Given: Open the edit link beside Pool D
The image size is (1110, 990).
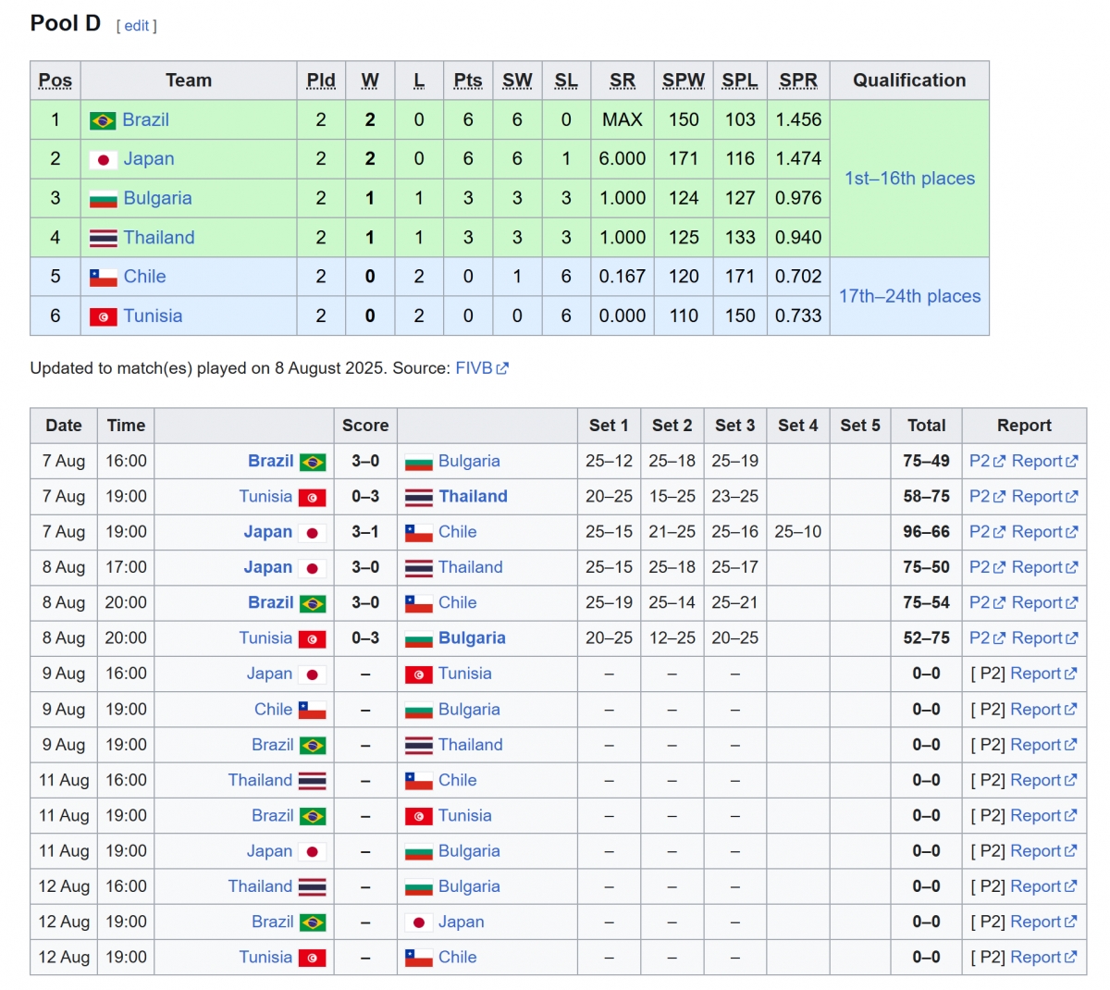Looking at the screenshot, I should (x=137, y=26).
